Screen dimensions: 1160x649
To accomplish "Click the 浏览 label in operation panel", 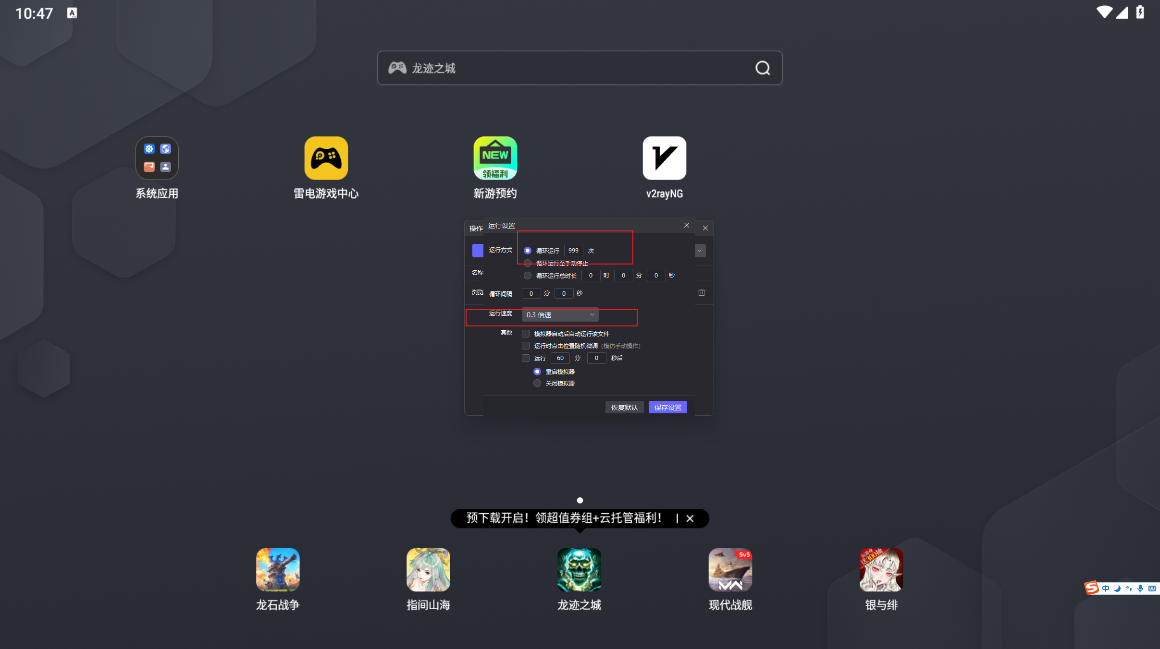I will [477, 292].
